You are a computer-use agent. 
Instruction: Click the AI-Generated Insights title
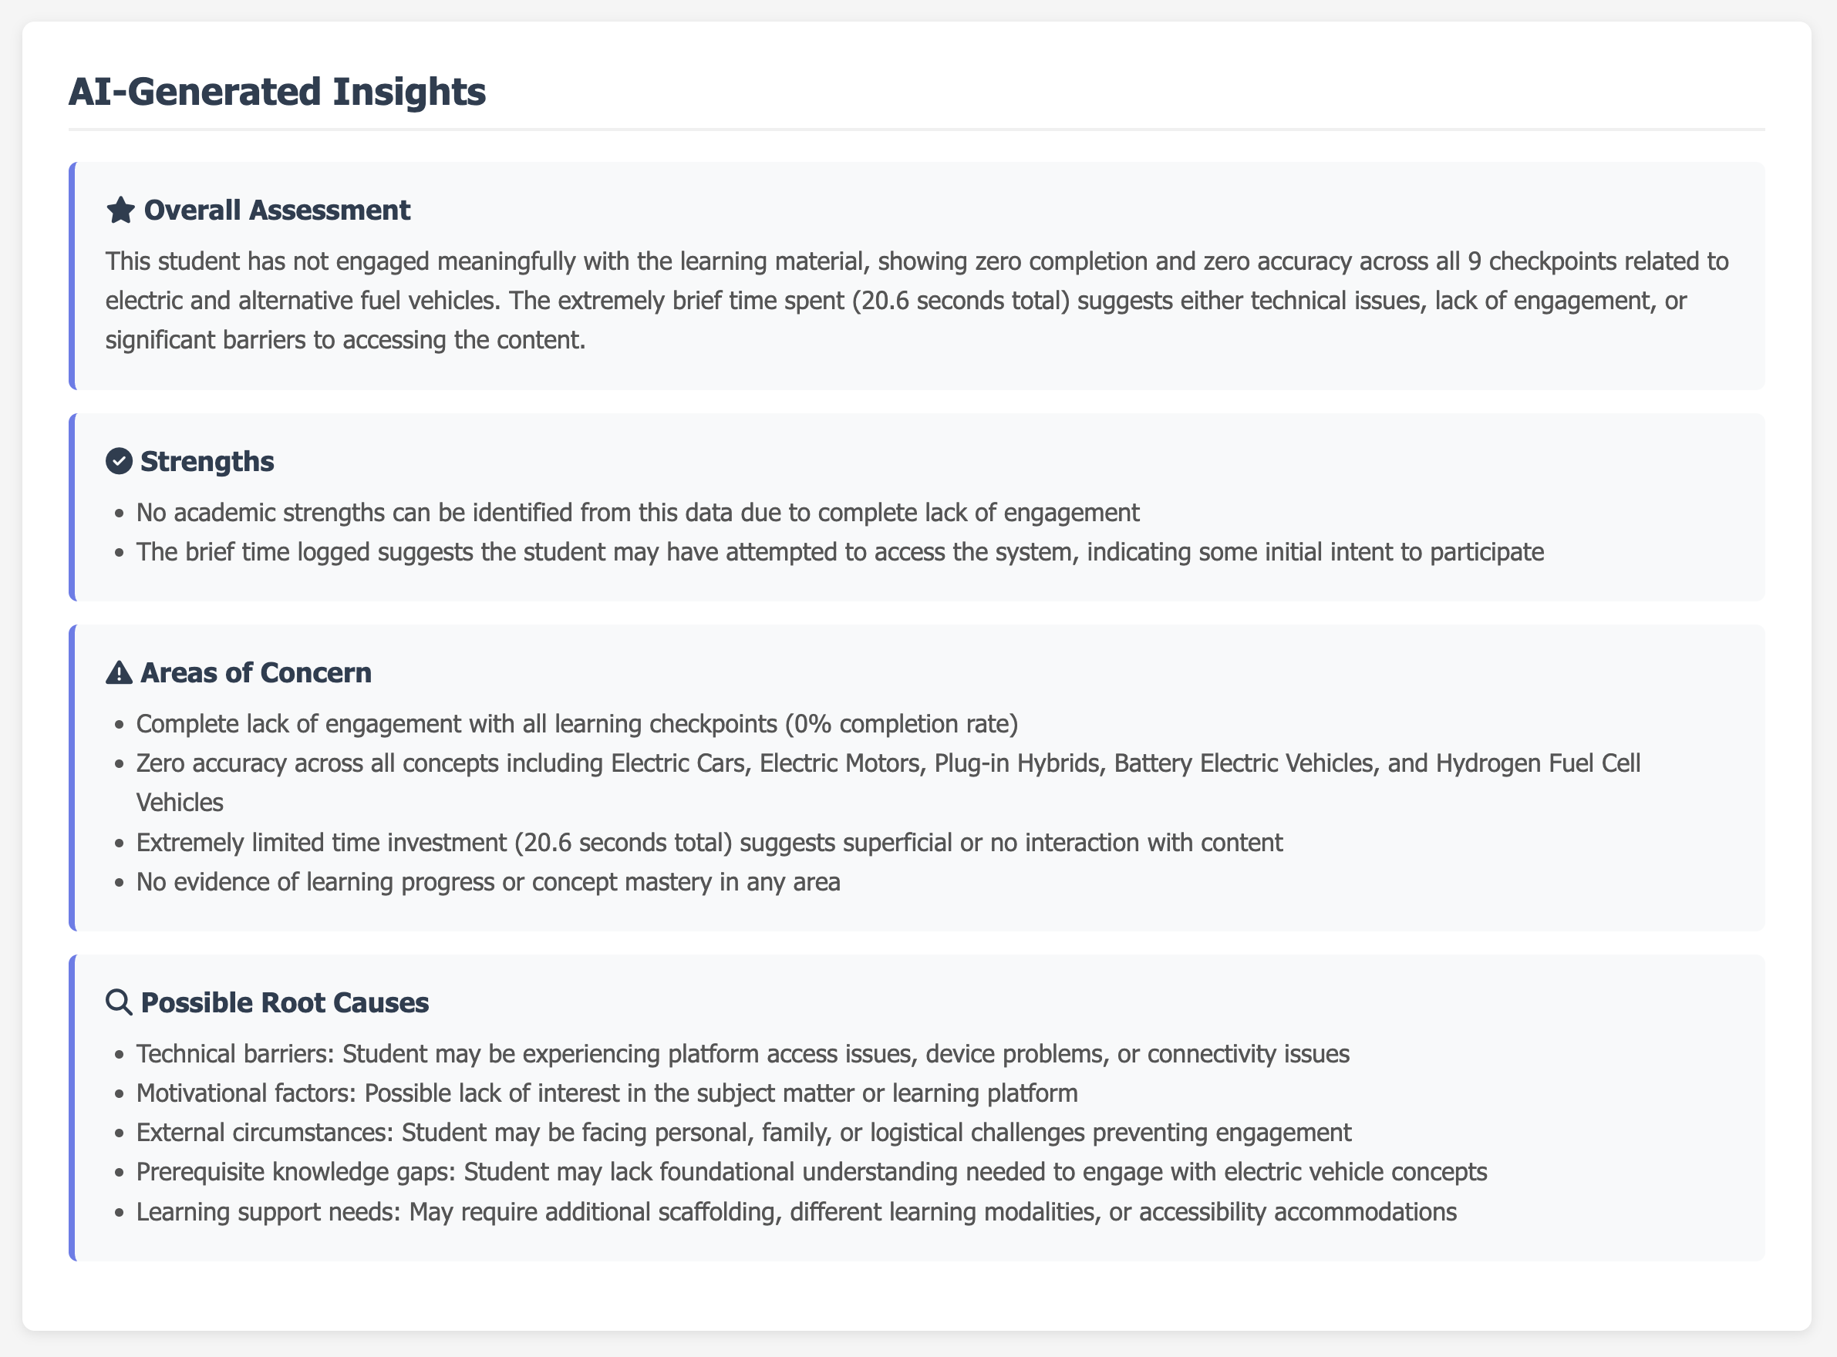point(277,91)
